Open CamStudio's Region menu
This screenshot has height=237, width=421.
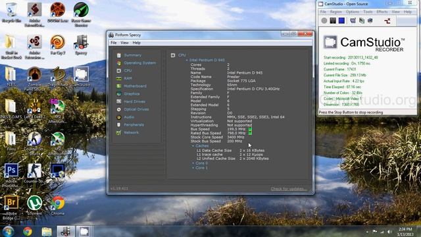tap(335, 12)
